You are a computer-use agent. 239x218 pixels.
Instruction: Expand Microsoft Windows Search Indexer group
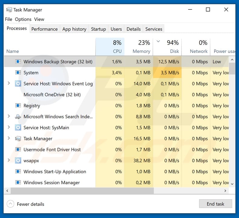pyautogui.click(x=9, y=116)
